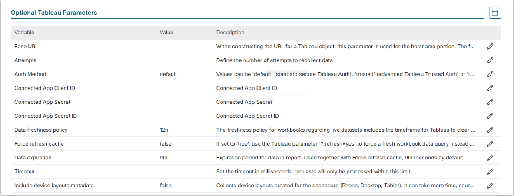
Task: Edit the Auth Method value
Action: click(490, 74)
